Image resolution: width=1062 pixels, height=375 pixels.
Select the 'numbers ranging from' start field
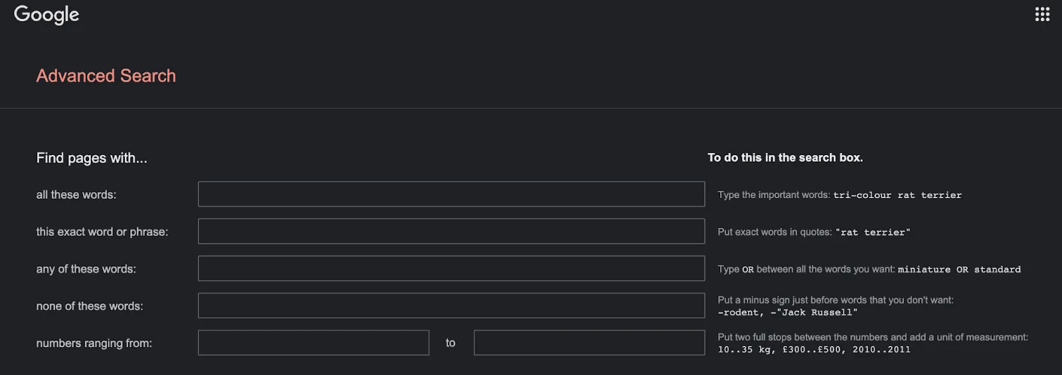pos(313,343)
